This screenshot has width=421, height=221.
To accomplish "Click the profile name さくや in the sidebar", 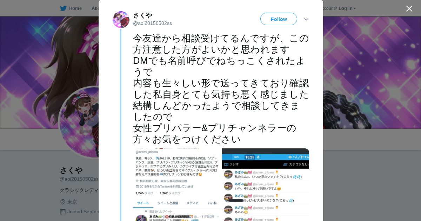I will (x=71, y=170).
